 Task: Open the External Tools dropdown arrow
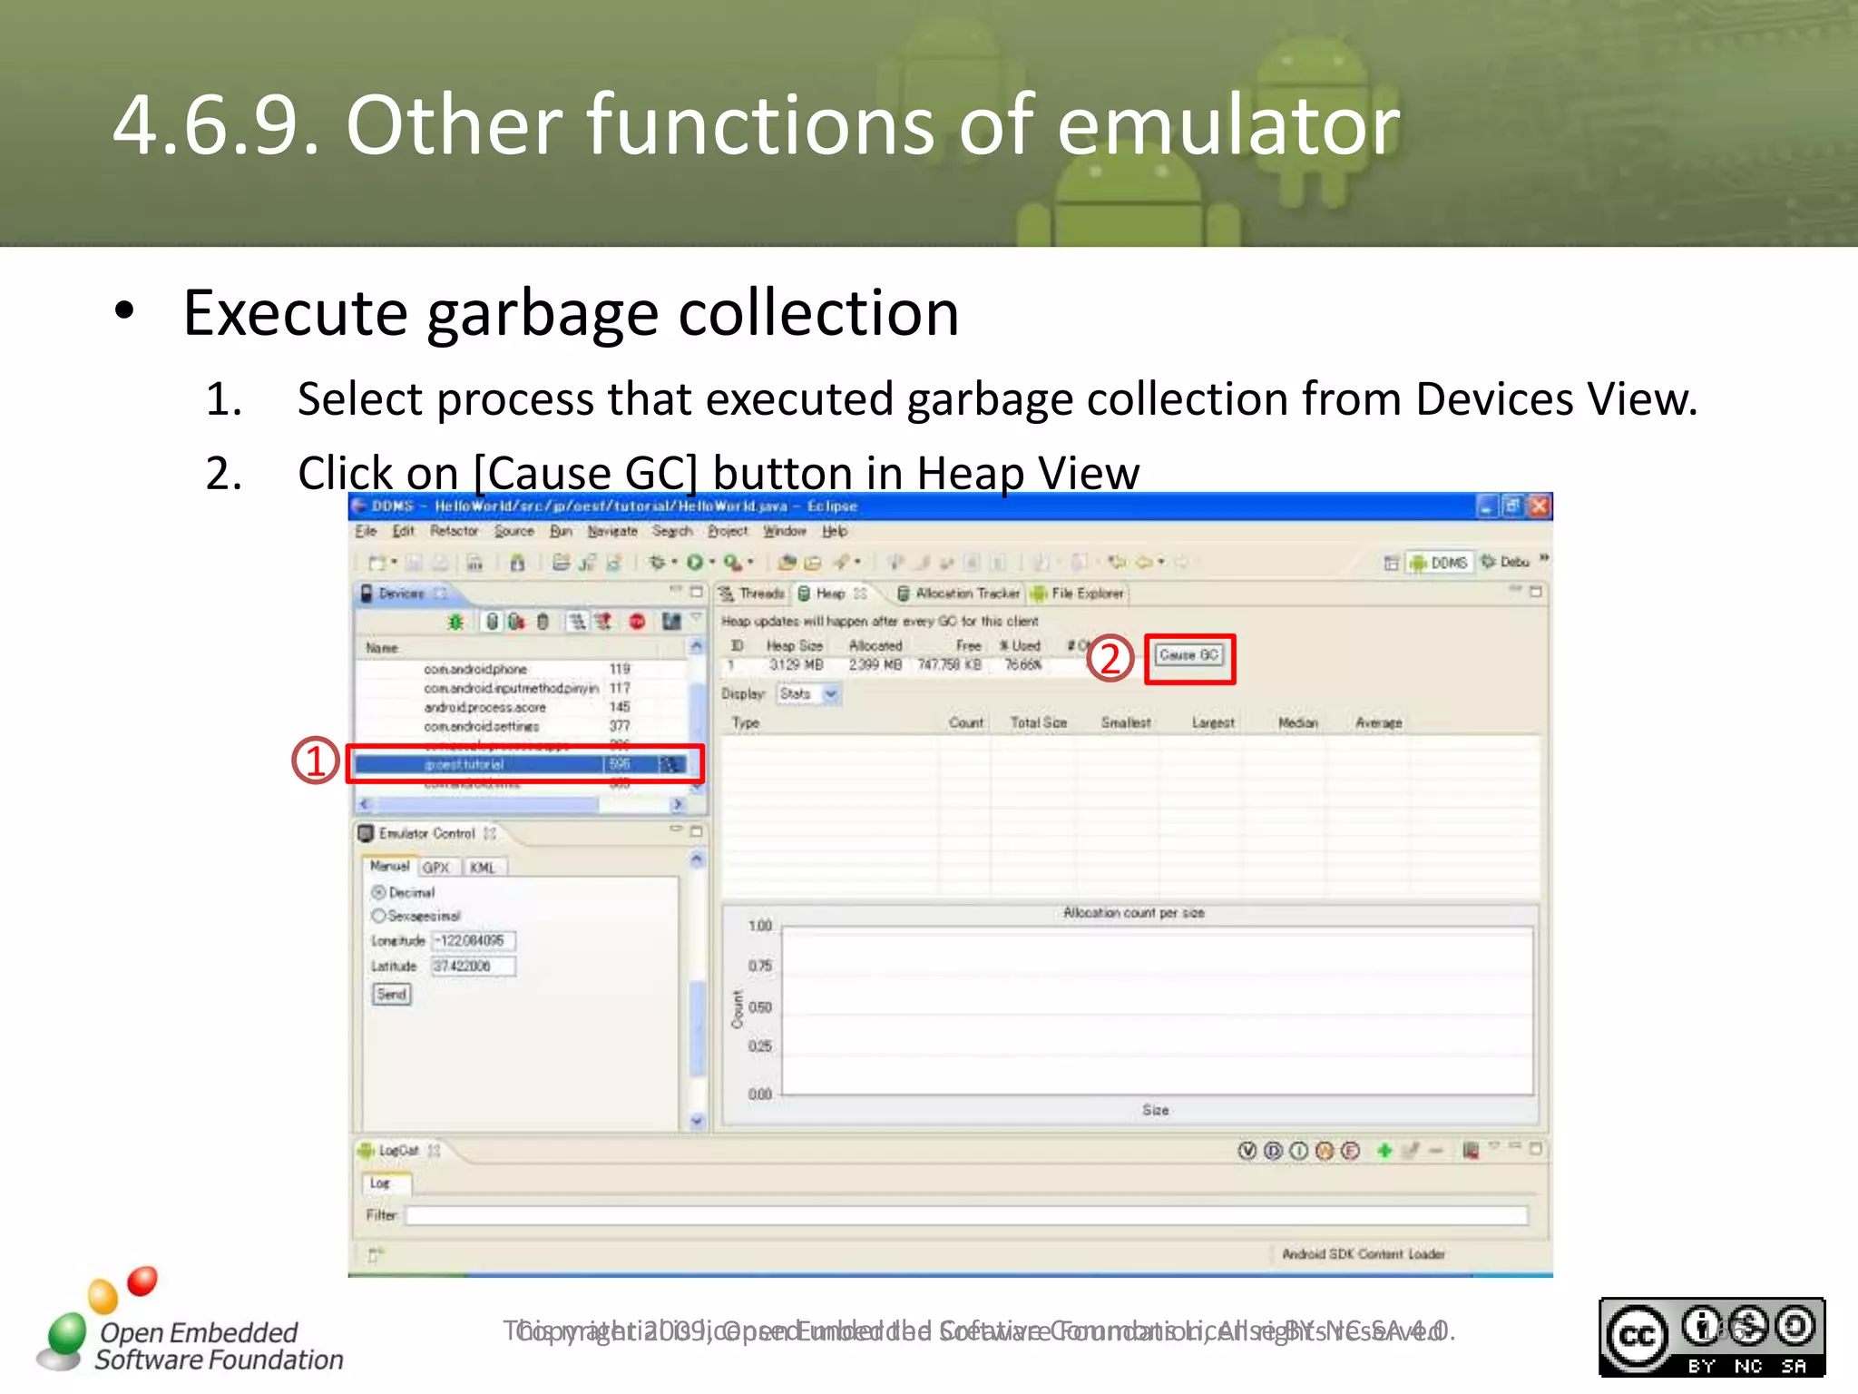[749, 563]
